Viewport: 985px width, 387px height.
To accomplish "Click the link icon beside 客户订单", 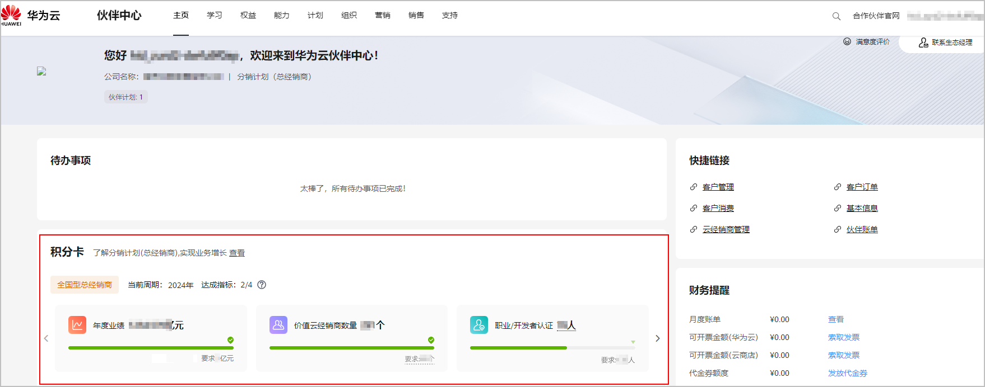I will coord(838,187).
